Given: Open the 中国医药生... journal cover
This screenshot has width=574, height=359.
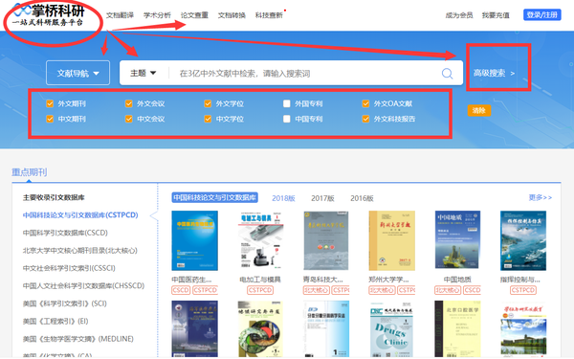Looking at the screenshot, I should pos(195,240).
